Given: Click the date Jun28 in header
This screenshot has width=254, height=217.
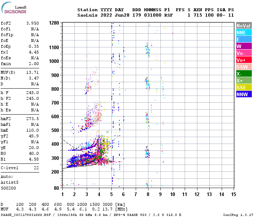Looking at the screenshot, I should (122, 15).
